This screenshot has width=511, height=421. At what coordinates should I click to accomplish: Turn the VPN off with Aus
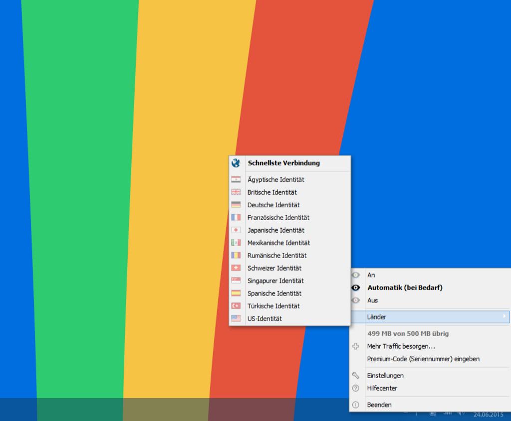pos(372,300)
